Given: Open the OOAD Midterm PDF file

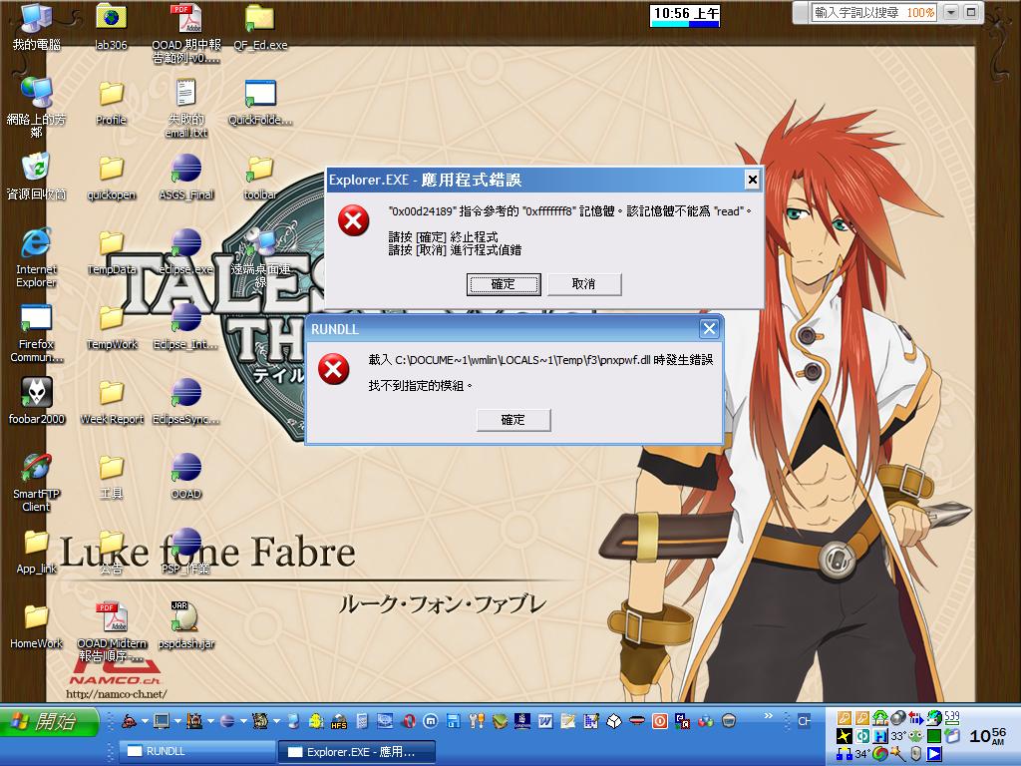Looking at the screenshot, I should coord(111,617).
